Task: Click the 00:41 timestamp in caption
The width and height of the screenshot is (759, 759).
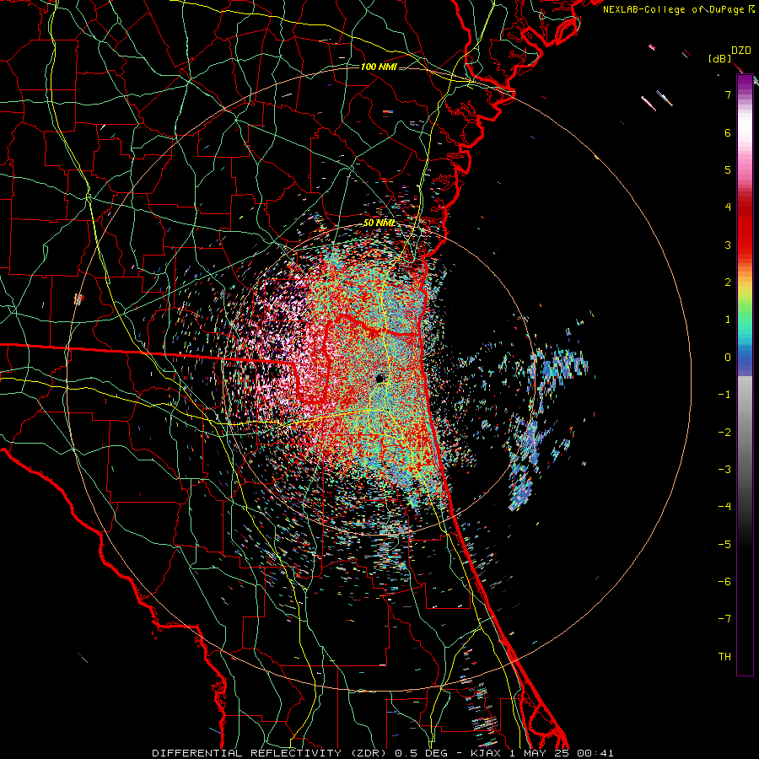Action: pyautogui.click(x=595, y=753)
